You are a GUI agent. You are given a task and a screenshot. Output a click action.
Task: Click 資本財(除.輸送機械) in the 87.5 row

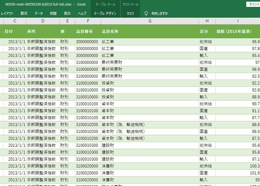124,138
